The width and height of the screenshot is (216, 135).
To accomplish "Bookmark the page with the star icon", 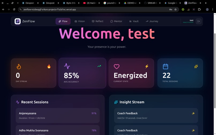I will pyautogui.click(x=175, y=9).
